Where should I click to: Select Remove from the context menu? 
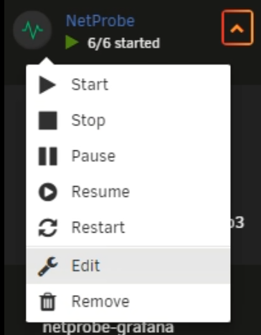pos(100,301)
